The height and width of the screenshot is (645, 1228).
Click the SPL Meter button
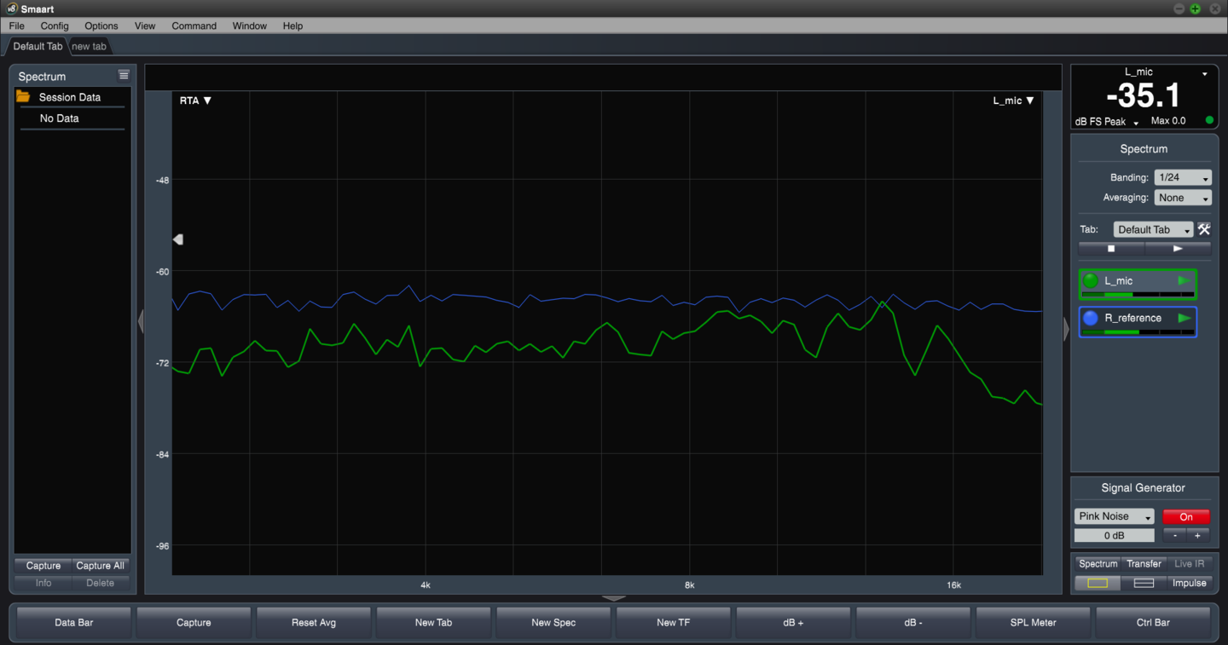[x=1033, y=623]
